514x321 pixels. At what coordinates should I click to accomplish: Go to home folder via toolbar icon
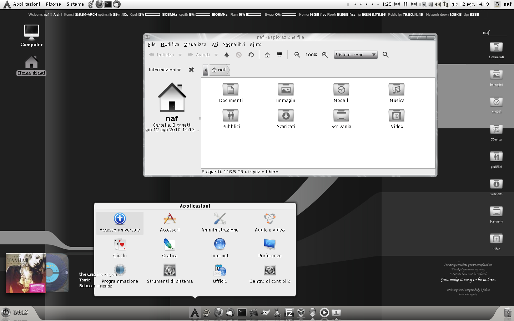(267, 55)
